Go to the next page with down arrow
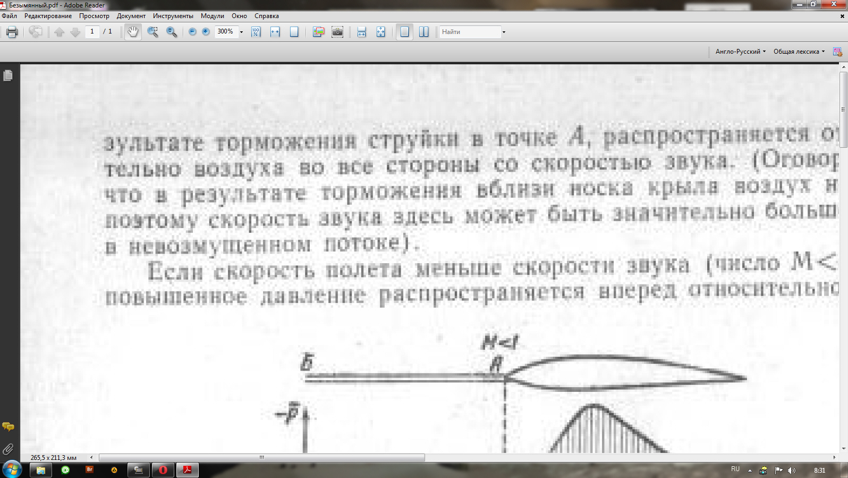848x478 pixels. [75, 32]
